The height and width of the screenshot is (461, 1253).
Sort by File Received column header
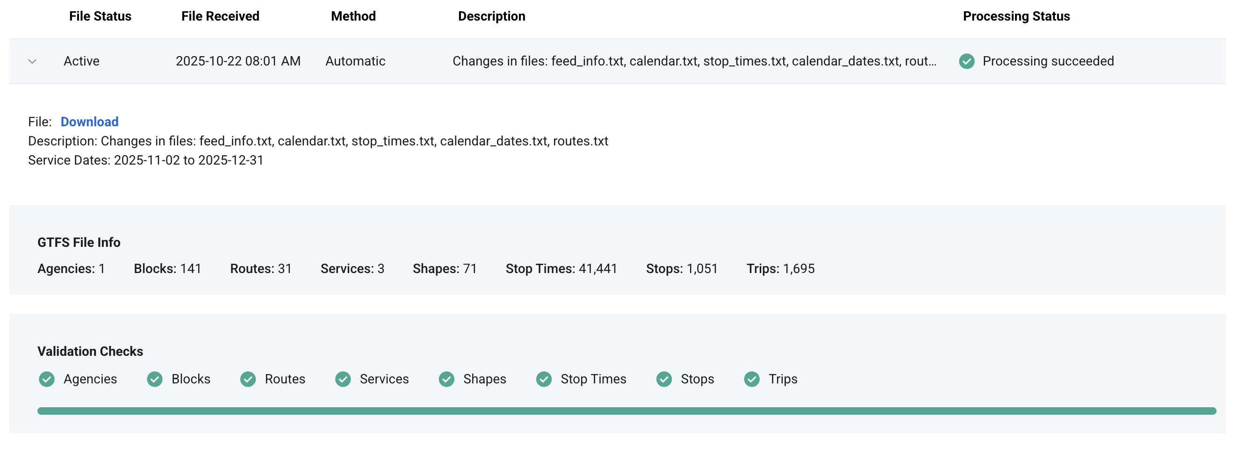[x=220, y=16]
